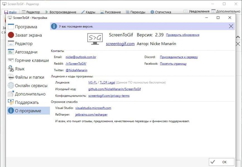Open Уведомления in editor window
This screenshot has height=167, width=242.
[x=196, y=11]
